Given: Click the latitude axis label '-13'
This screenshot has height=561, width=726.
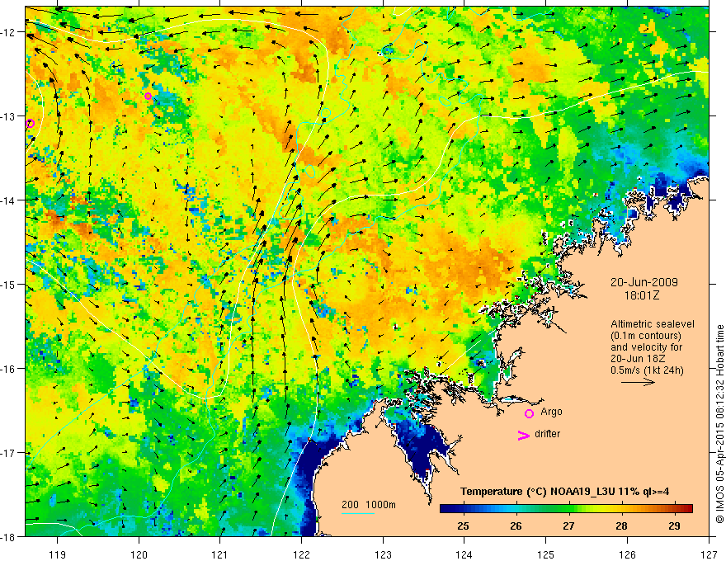Looking at the screenshot, I should [x=8, y=116].
